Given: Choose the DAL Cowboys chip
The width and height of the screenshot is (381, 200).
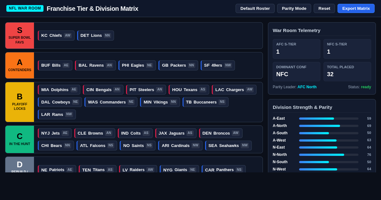Looking at the screenshot, I should tap(60, 102).
